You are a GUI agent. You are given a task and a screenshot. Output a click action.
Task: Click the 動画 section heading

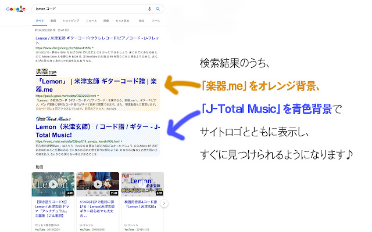40,167
